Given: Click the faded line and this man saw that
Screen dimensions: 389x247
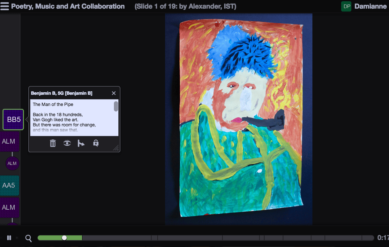Looking at the screenshot, I should pyautogui.click(x=56, y=130).
